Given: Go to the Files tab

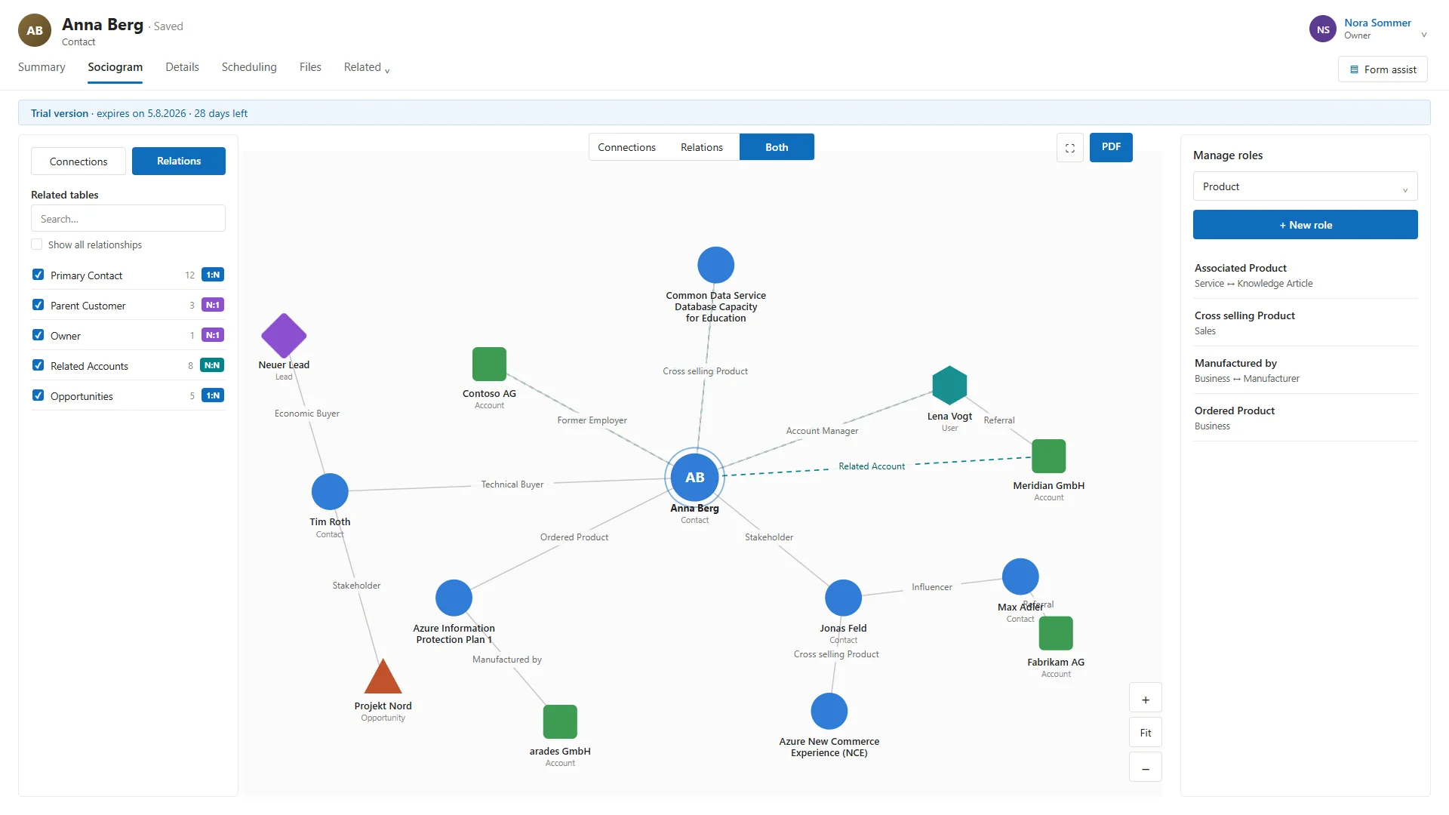Looking at the screenshot, I should 310,67.
